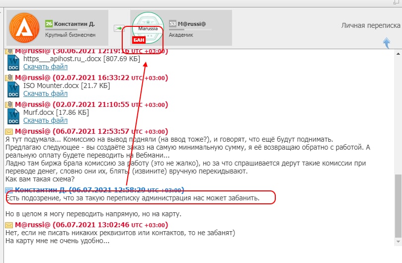
Task: Download Murf.docx file link
Action: coord(45,120)
